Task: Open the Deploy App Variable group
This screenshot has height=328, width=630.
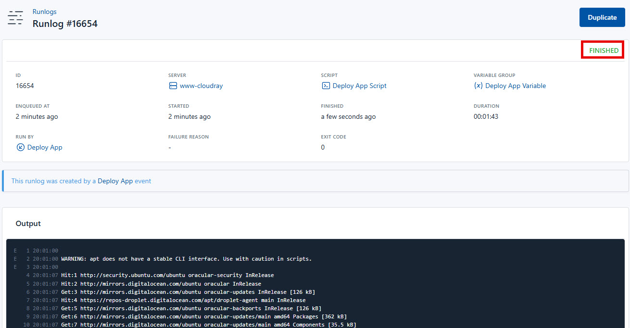Action: [516, 86]
